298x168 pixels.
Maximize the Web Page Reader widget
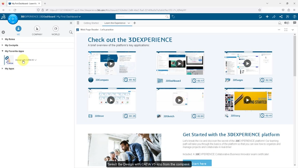pyautogui.click(x=286, y=30)
